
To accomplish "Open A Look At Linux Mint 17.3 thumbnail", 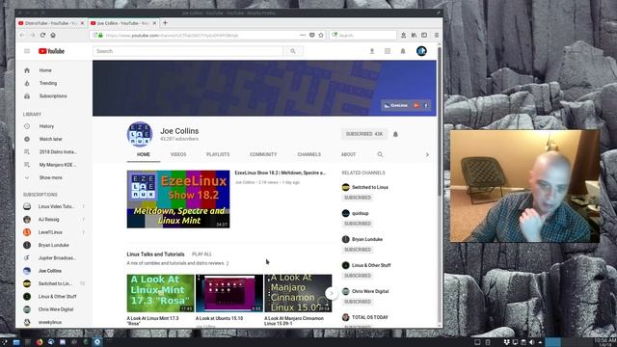I will (161, 293).
